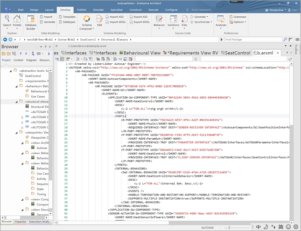Click Import in Data Modeling group
This screenshot has width=301, height=231.
46,17
